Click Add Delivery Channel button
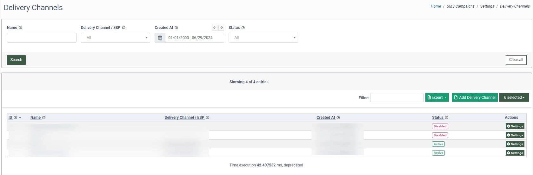Screen dimensions: 533x175 [475, 98]
